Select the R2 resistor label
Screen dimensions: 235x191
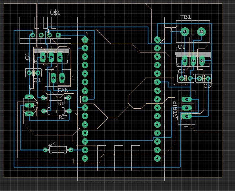(x=62, y=117)
